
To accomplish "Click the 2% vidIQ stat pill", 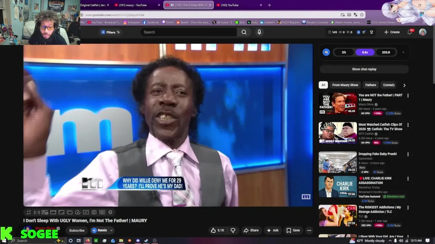I will coord(344,53).
